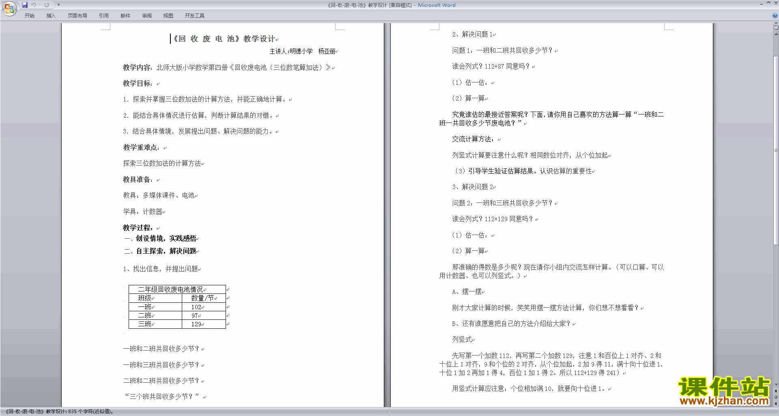Open the Undo history dropdown arrow
Viewport: 779px width, 416px height.
(x=39, y=5)
